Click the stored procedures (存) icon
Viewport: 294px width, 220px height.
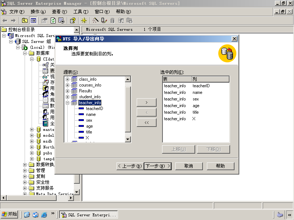pyautogui.click(x=45, y=82)
